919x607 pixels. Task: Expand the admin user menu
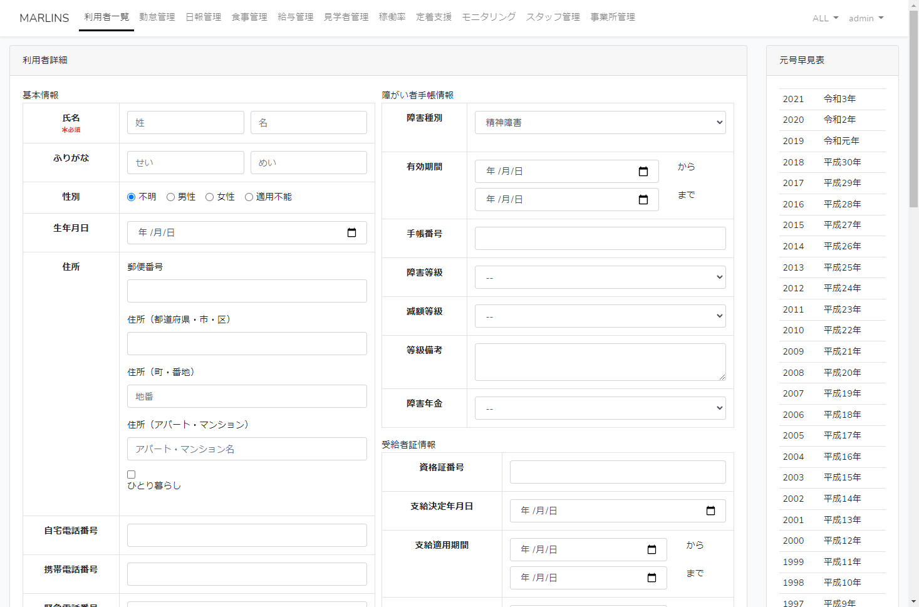[866, 18]
